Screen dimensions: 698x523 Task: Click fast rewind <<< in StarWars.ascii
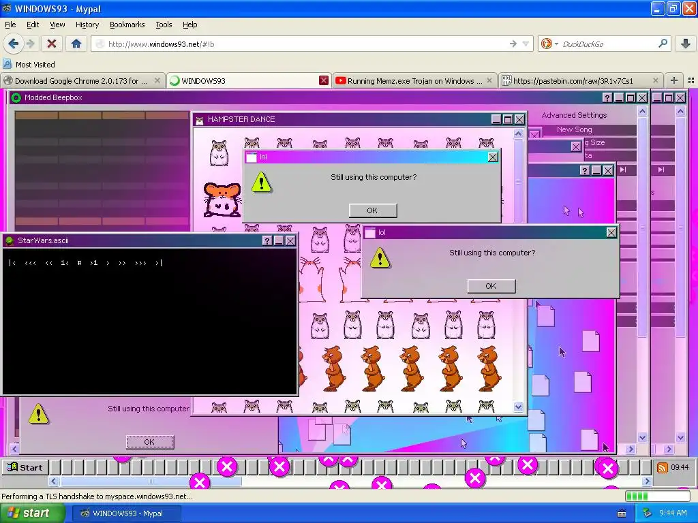(30, 263)
